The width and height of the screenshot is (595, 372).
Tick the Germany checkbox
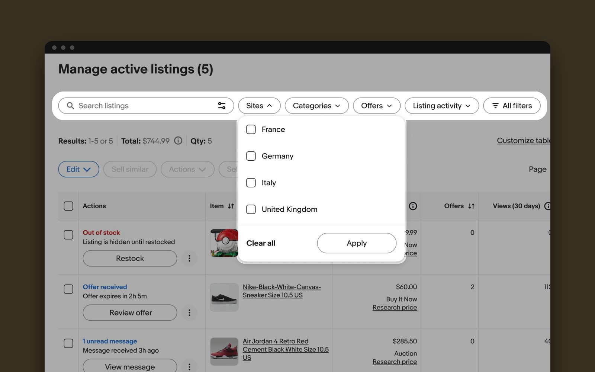(251, 156)
